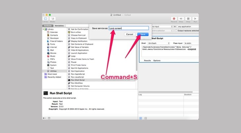Screen dimensions: 241x133
Task: Show the variables view icon beside log
Action: point(146,118)
